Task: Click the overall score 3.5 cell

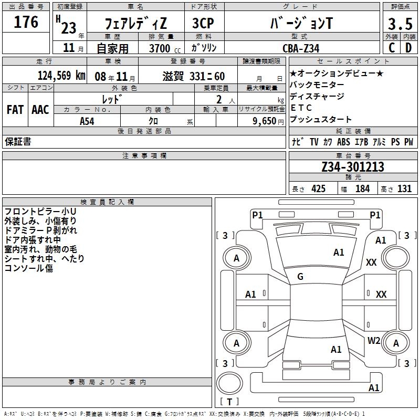Action: point(400,23)
